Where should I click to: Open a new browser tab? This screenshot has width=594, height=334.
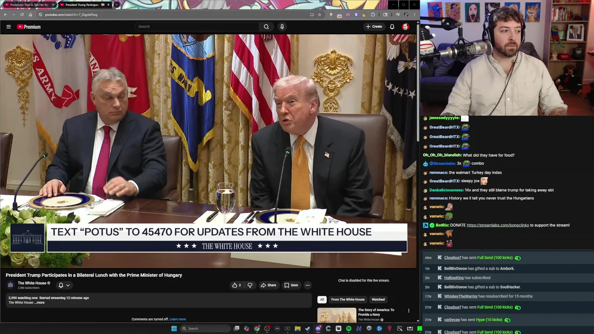tap(117, 5)
